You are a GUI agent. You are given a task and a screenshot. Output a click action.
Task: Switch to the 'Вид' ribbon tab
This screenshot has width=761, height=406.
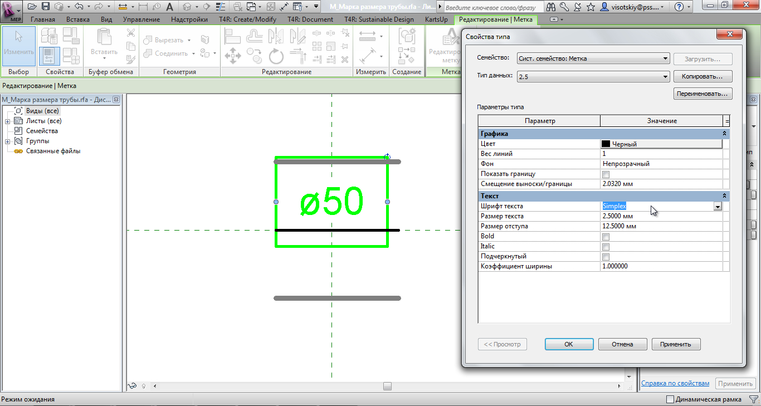click(106, 19)
